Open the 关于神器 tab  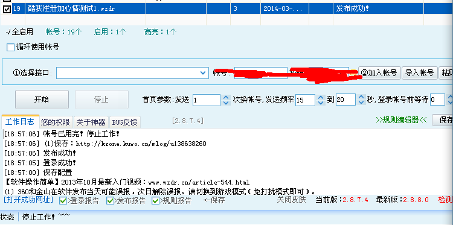pyautogui.click(x=91, y=122)
